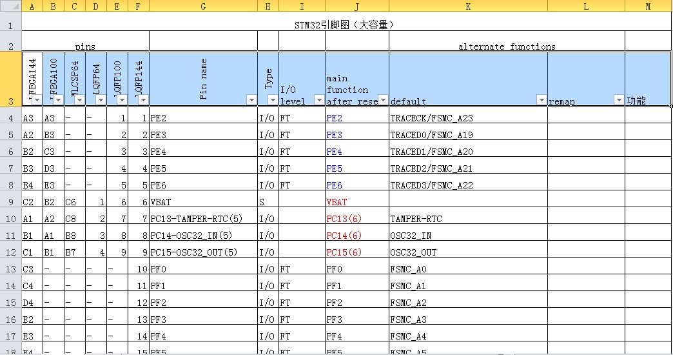Select column J header
Screen dimensions: 673x355
click(x=357, y=6)
